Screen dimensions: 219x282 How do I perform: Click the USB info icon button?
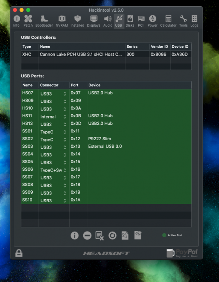(75, 235)
